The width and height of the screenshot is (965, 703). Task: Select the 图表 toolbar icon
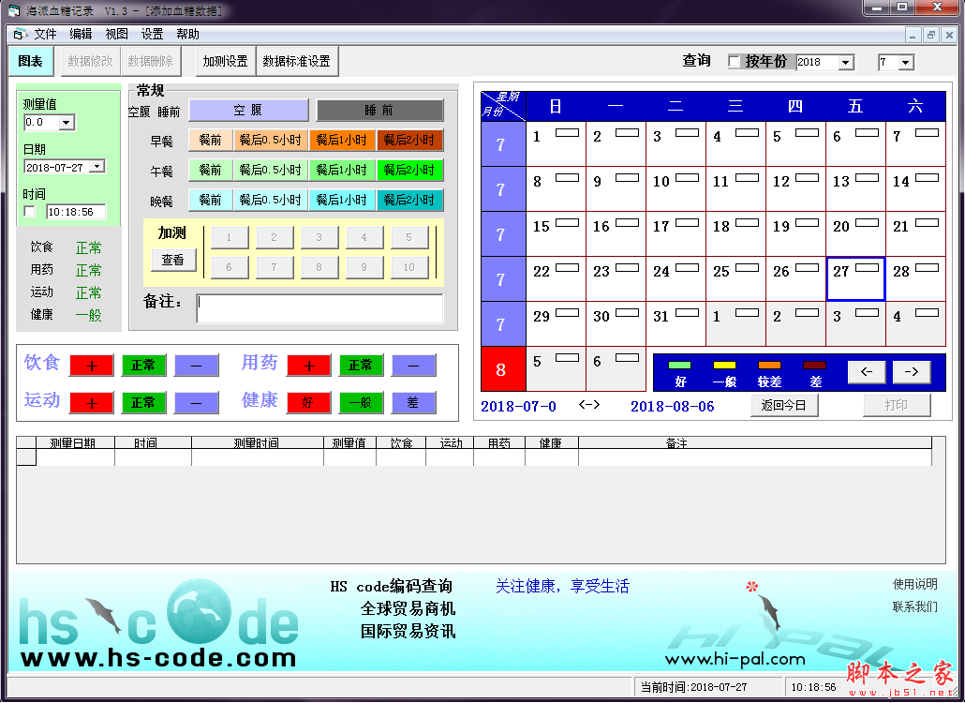point(29,61)
